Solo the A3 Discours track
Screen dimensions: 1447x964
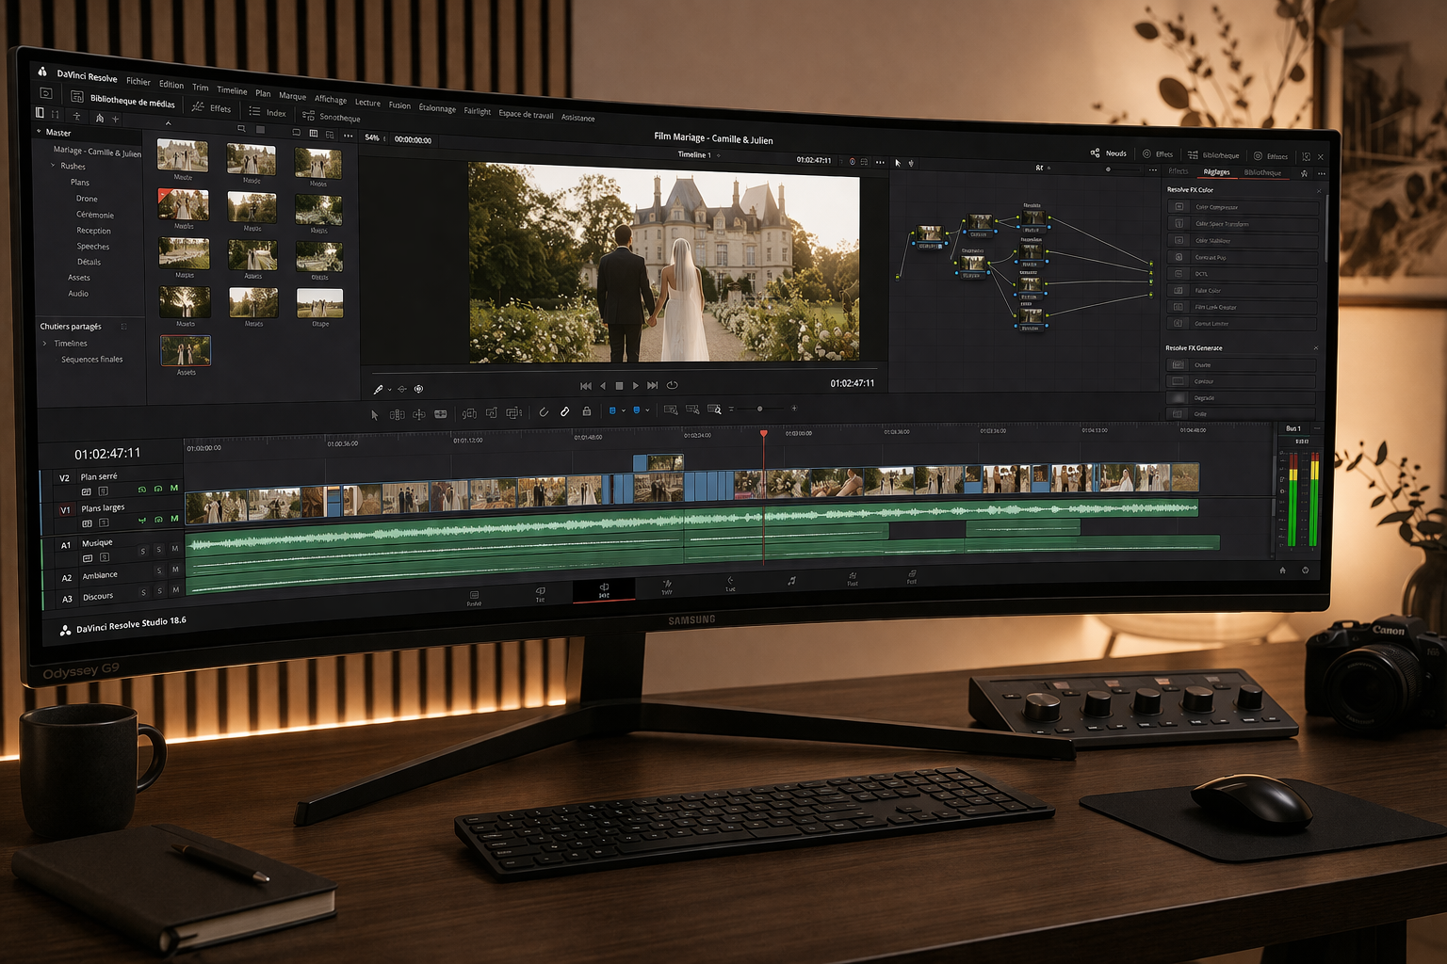159,592
